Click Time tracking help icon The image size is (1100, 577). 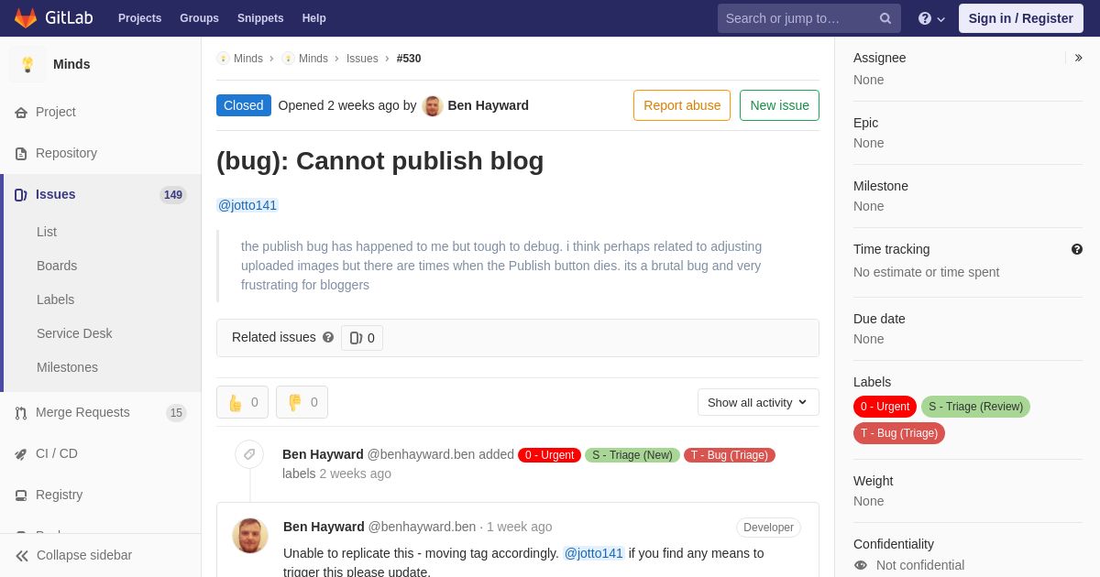pyautogui.click(x=1077, y=249)
